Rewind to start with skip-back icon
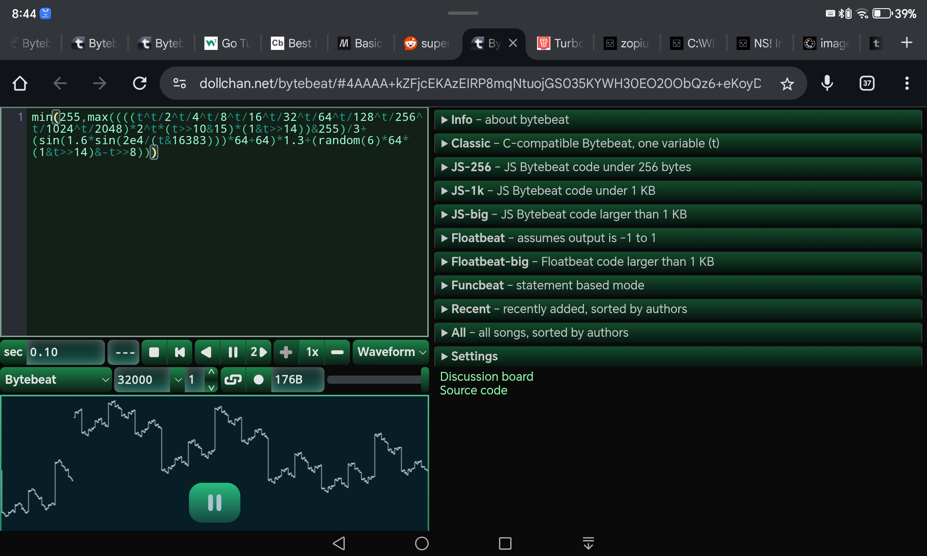The image size is (927, 556). pos(180,352)
